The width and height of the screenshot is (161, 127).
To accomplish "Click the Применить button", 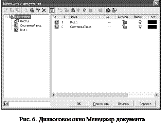I will click(x=101, y=104).
